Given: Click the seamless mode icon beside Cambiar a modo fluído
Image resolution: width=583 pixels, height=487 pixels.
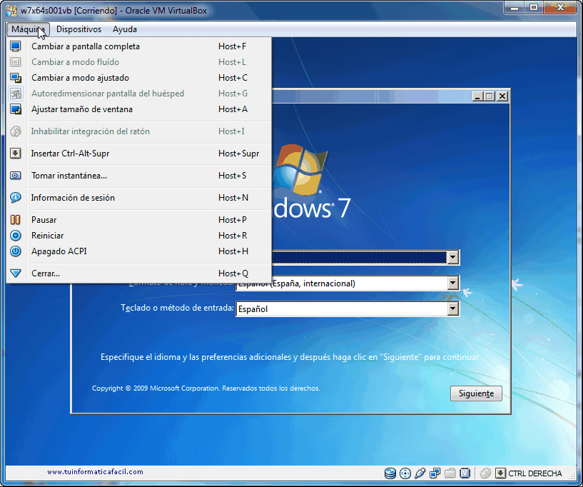Looking at the screenshot, I should 15,62.
